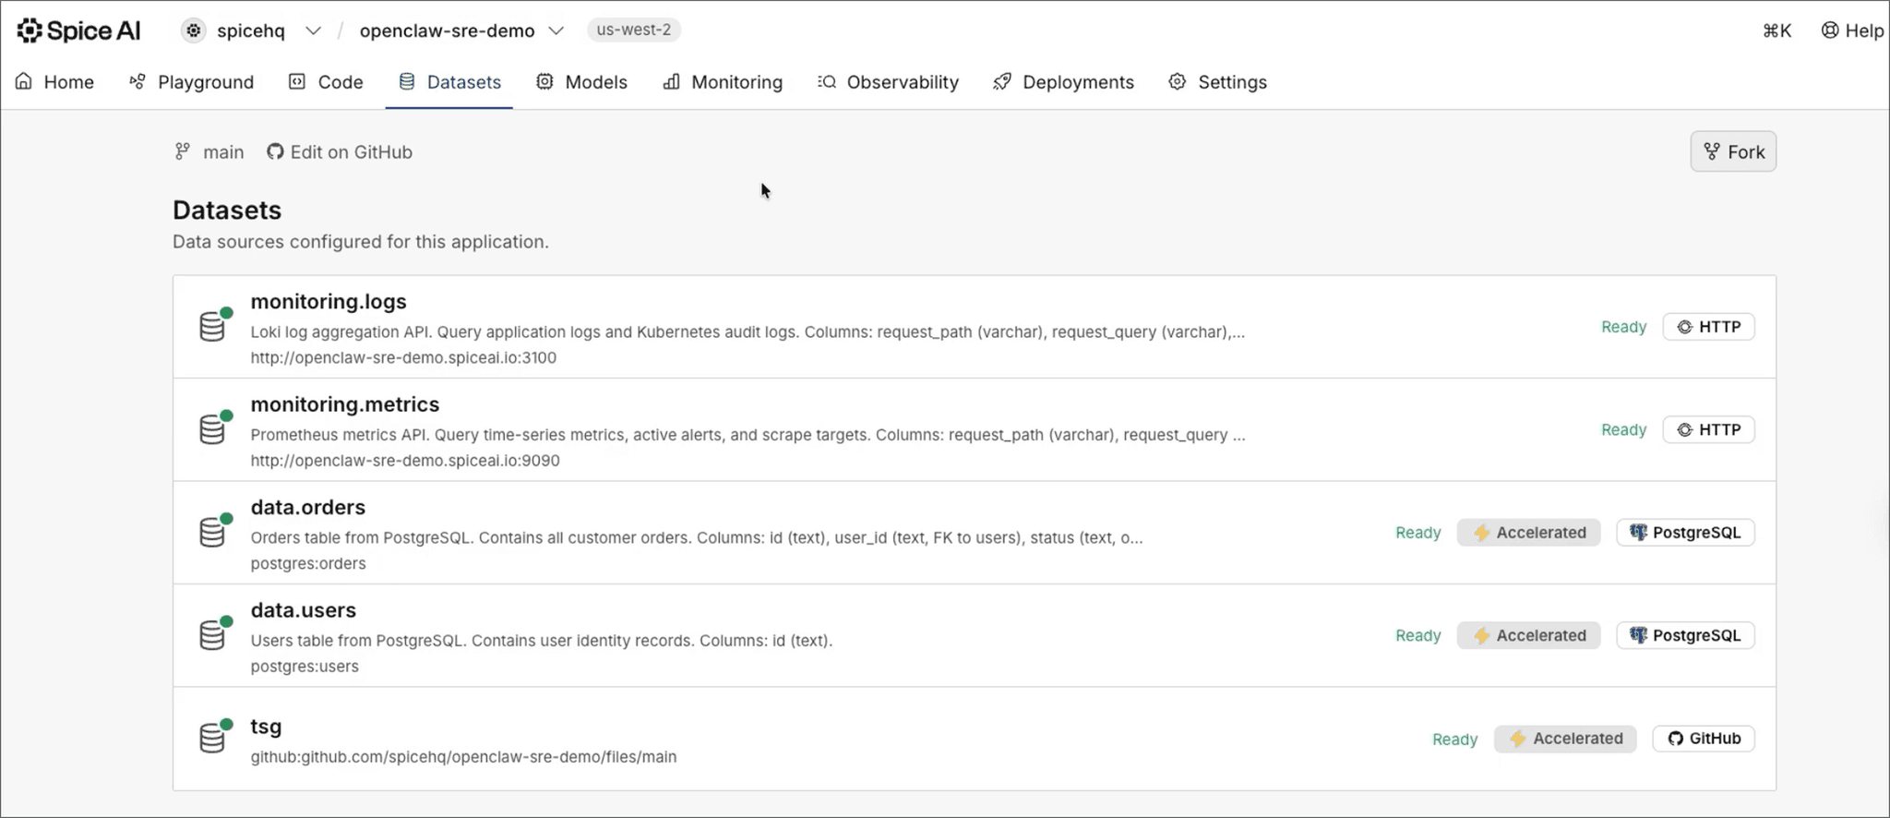Click the Ready status of monitoring.metrics
1890x818 pixels.
(x=1623, y=429)
